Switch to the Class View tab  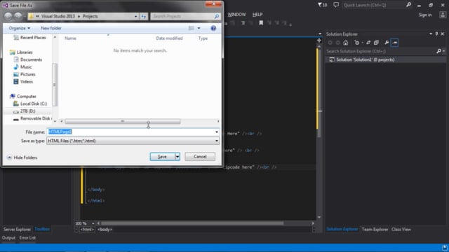[x=401, y=229]
